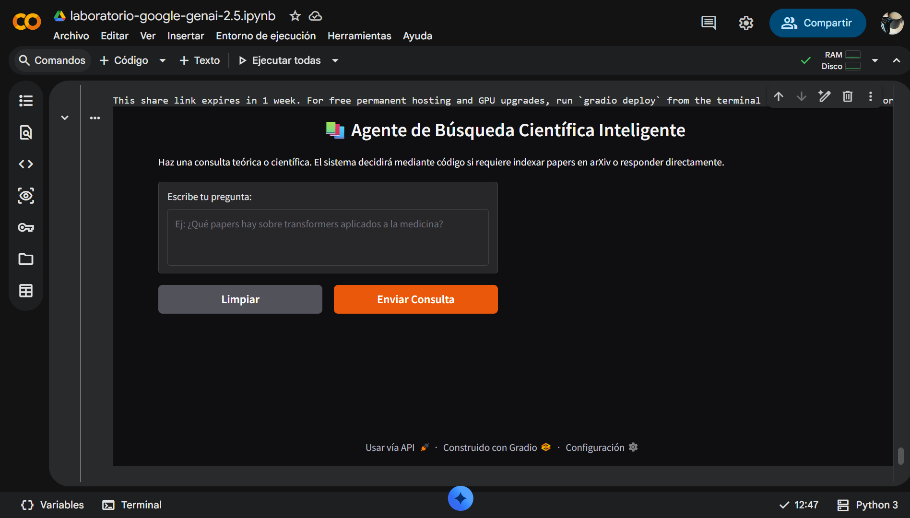Check the cloud save status icon

(315, 16)
